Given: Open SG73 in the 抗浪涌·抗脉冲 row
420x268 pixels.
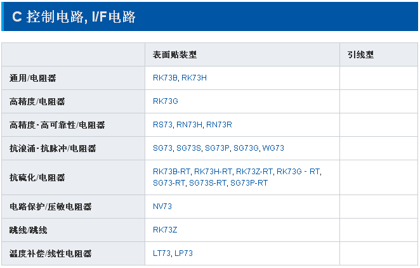Looking at the screenshot, I should 162,148.
